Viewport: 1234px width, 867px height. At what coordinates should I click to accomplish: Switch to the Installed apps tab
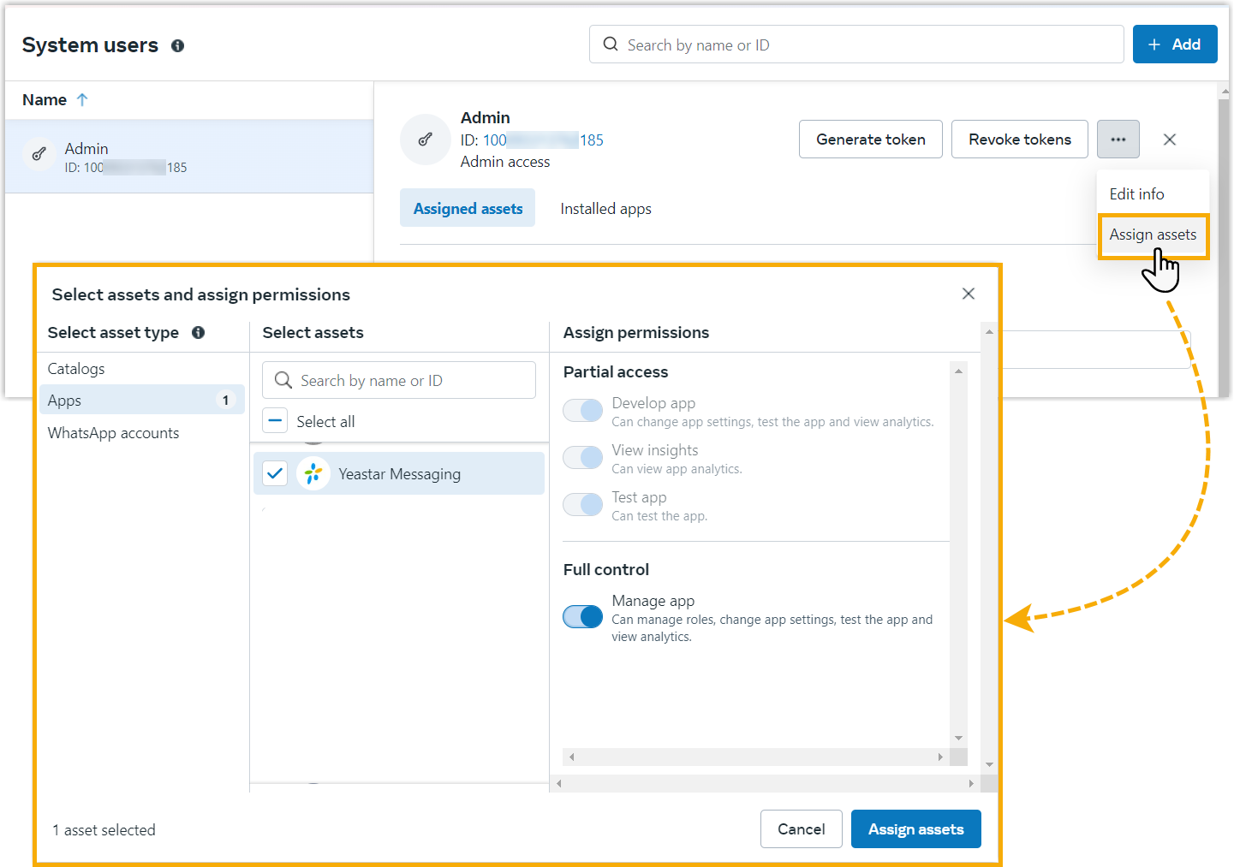[605, 209]
